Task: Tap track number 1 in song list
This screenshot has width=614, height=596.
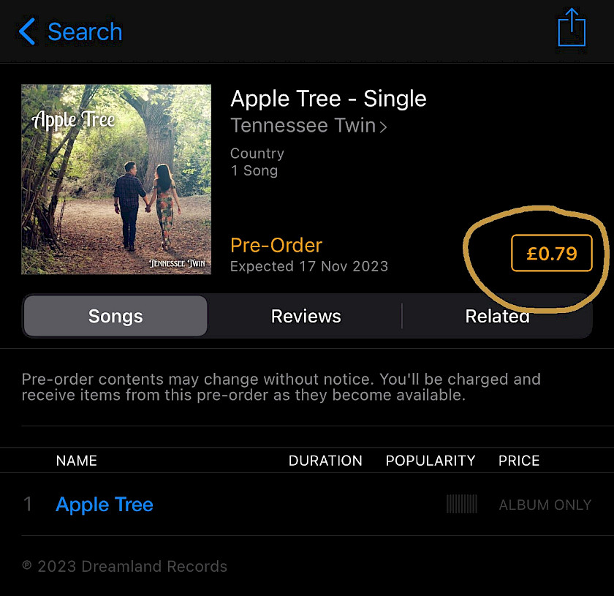Action: (x=28, y=505)
